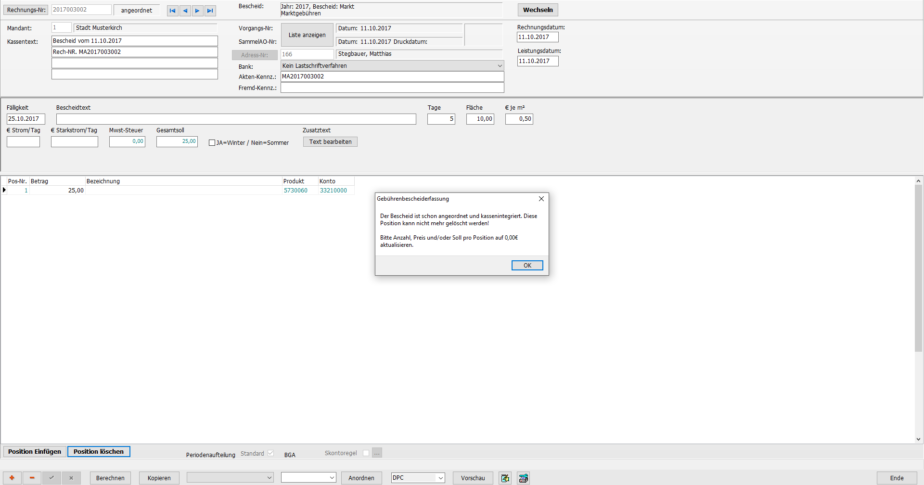
Task: Click the ellipsis button next to Skontoregel
Action: [x=377, y=453]
